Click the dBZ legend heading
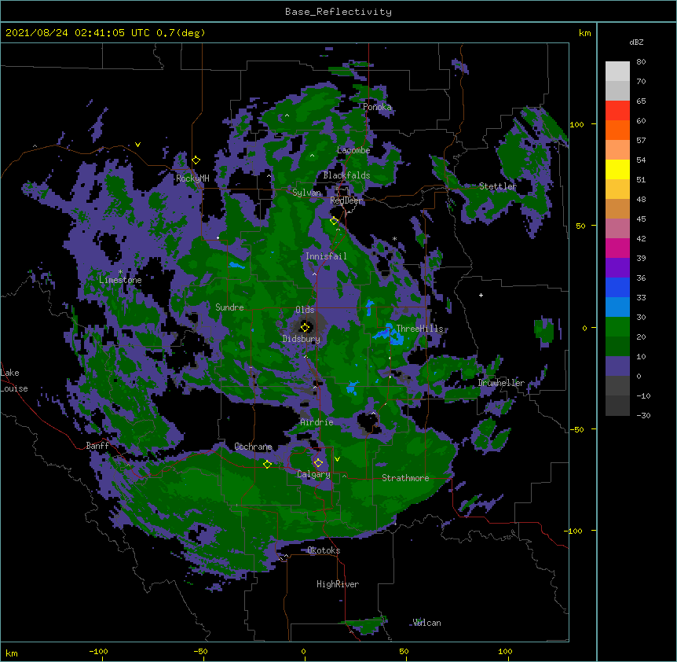This screenshot has height=662, width=677. tap(636, 42)
